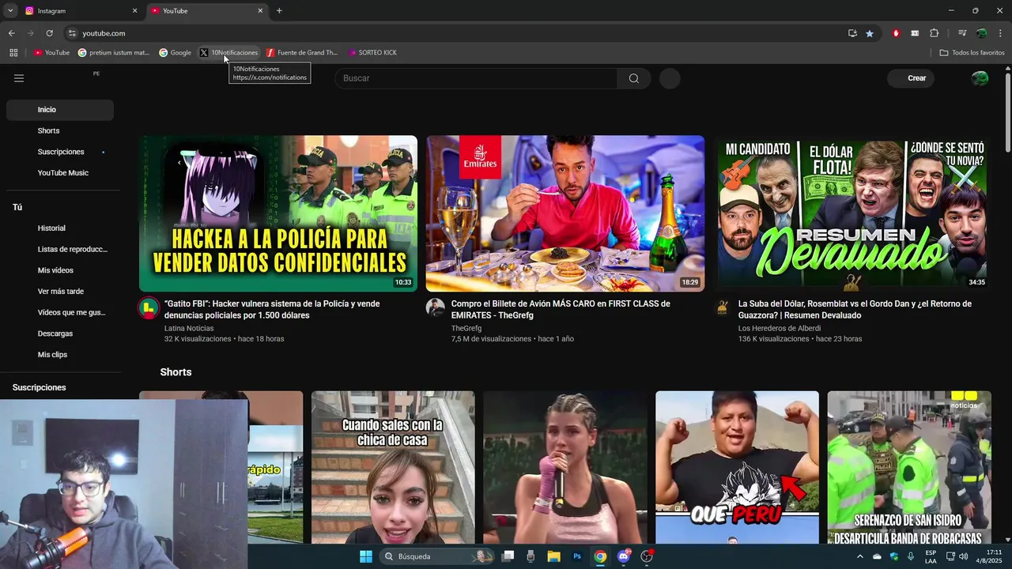Open the YouTube account avatar menu
Viewport: 1012px width, 569px height.
(980, 78)
